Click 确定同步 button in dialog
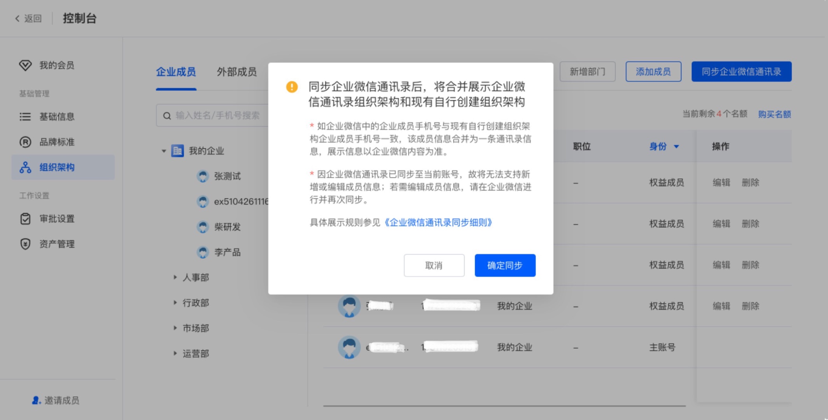Screen dimensions: 828x420 point(505,265)
